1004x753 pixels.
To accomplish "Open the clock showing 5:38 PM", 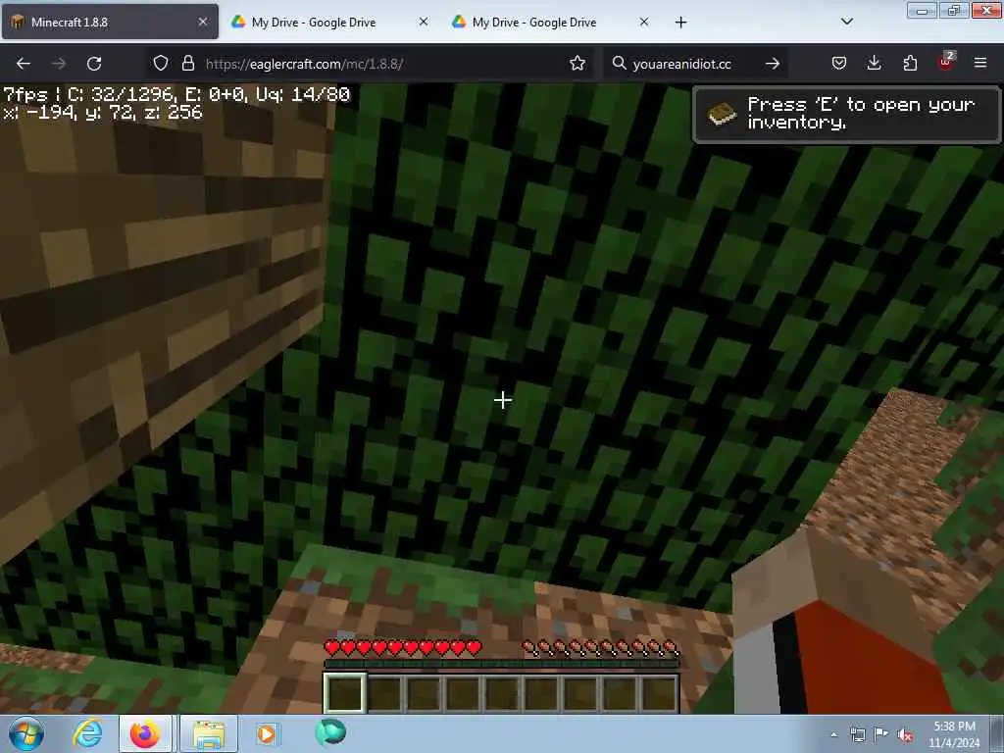I will [x=954, y=734].
